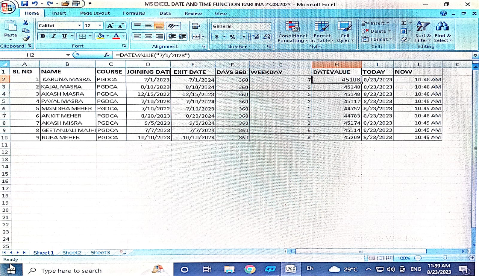The image size is (479, 276).
Task: Select the Format Painter brush icon
Action: click(x=26, y=38)
